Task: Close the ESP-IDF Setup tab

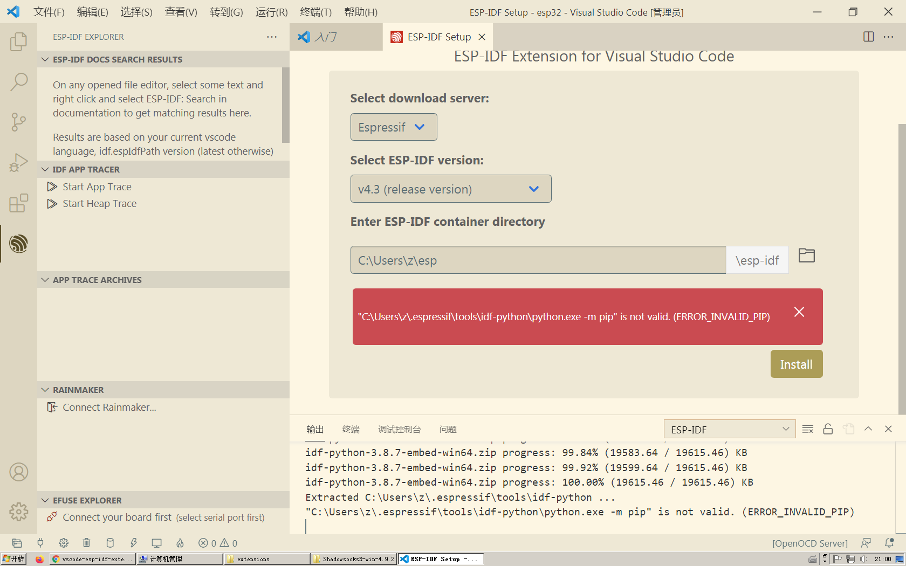Action: [x=482, y=37]
